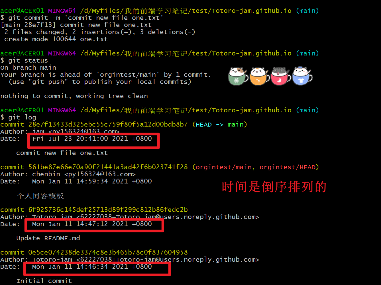The width and height of the screenshot is (381, 285).
Task: Click the highlighted Mon Jan 11 14:47:12 date
Action: click(x=92, y=224)
